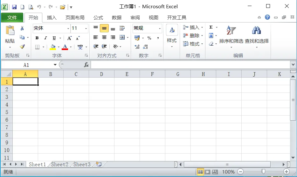Open the 文件 File tab
Viewport: 297px width, 177px height.
12,17
